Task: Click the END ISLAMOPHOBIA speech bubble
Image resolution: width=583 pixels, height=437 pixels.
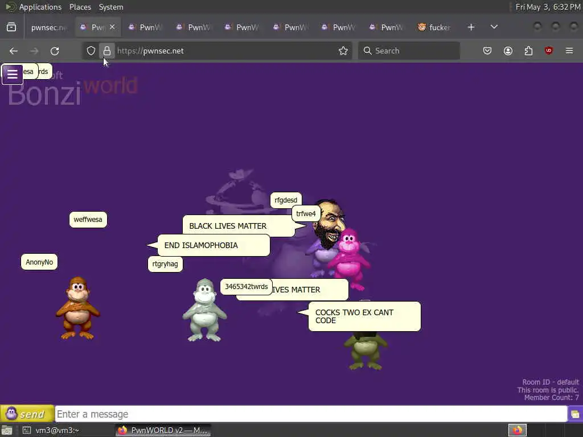Action: pyautogui.click(x=214, y=245)
